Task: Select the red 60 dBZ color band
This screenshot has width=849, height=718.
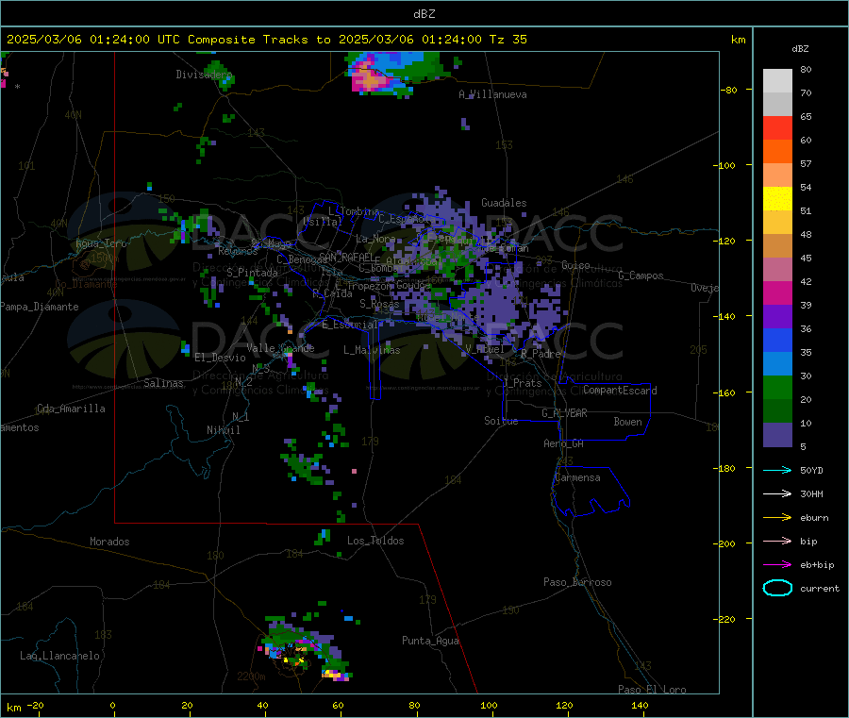Action: click(777, 128)
